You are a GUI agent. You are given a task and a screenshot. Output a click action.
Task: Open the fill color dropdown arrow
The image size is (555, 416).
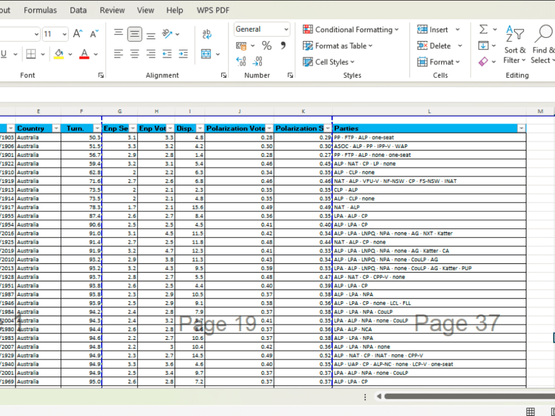(70, 54)
